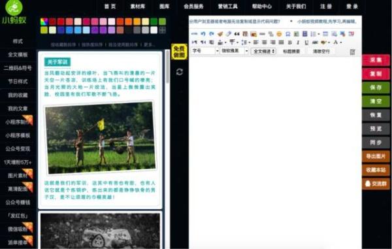Viewport: 392px width, 249px height.
Task: Click the yellow 免费做图 badge
Action: point(179,52)
